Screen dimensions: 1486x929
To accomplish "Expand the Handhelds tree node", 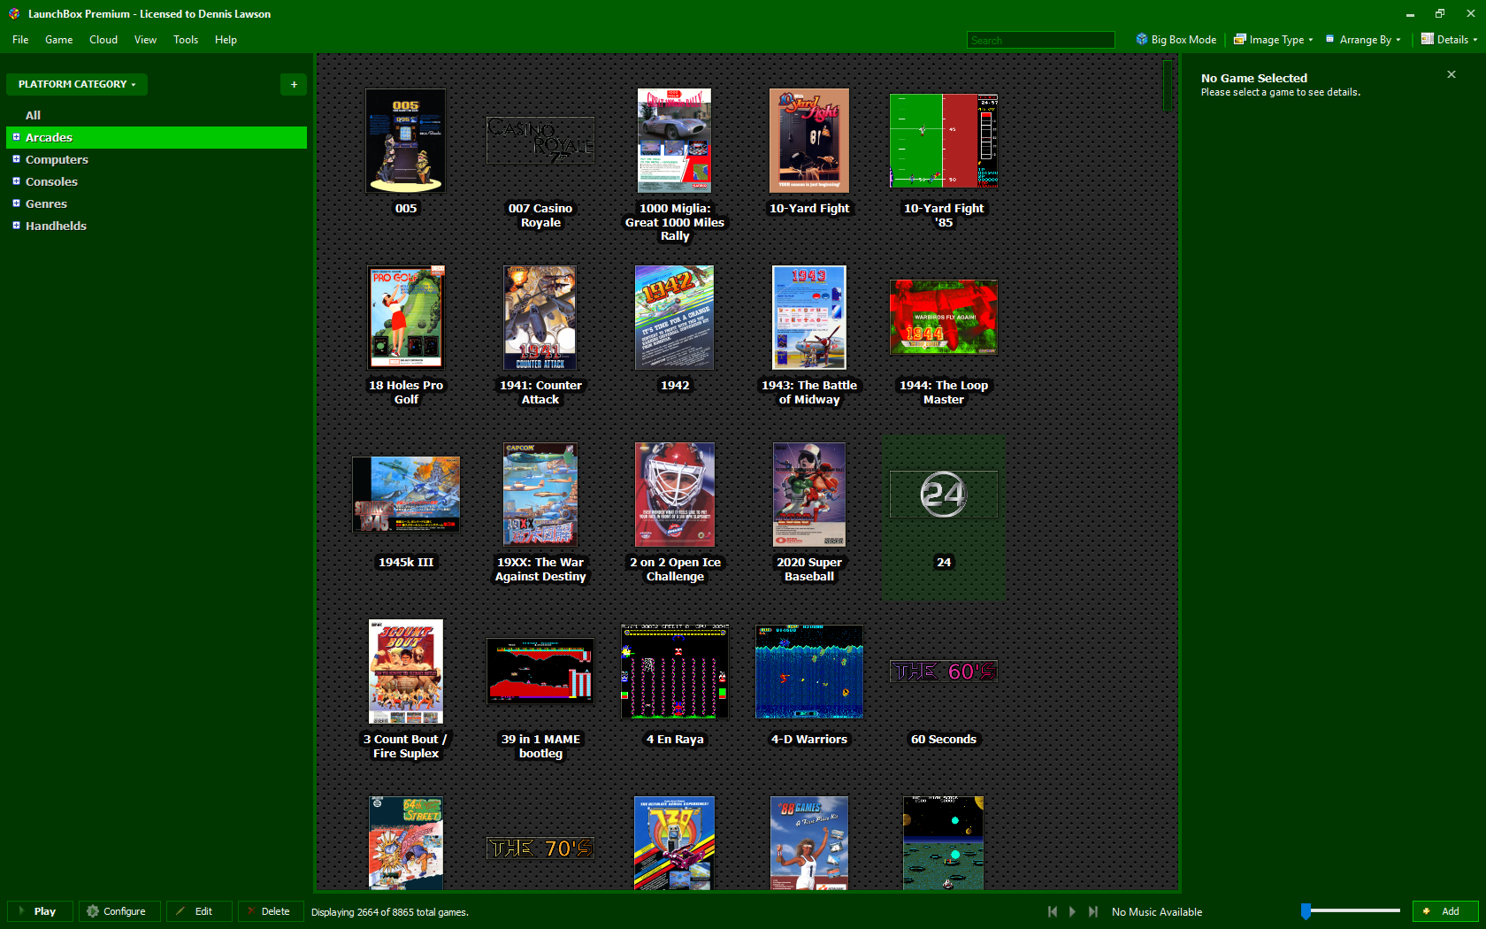I will (16, 226).
